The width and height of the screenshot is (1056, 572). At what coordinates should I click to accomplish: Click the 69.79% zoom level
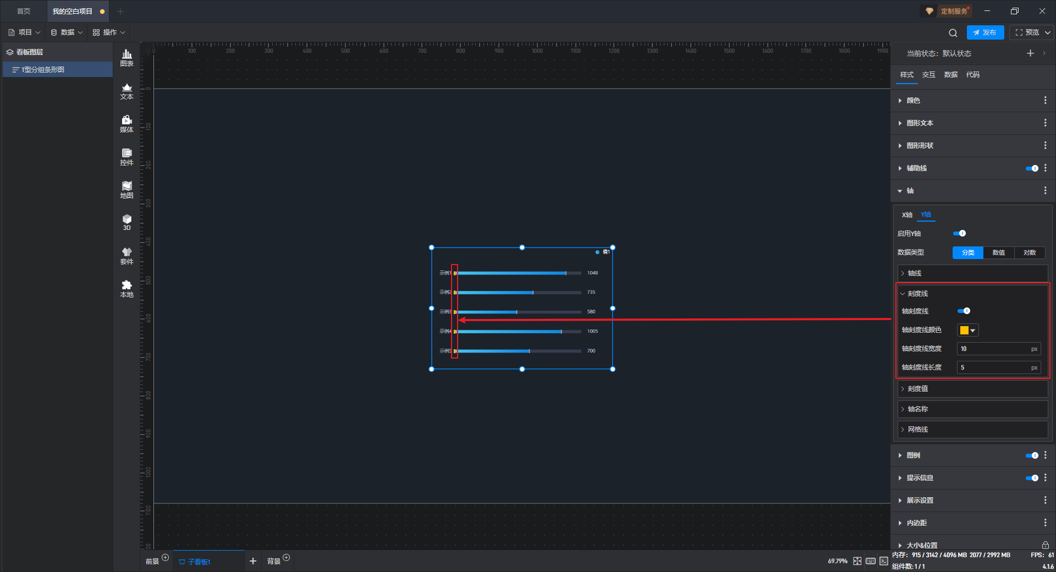pos(838,561)
